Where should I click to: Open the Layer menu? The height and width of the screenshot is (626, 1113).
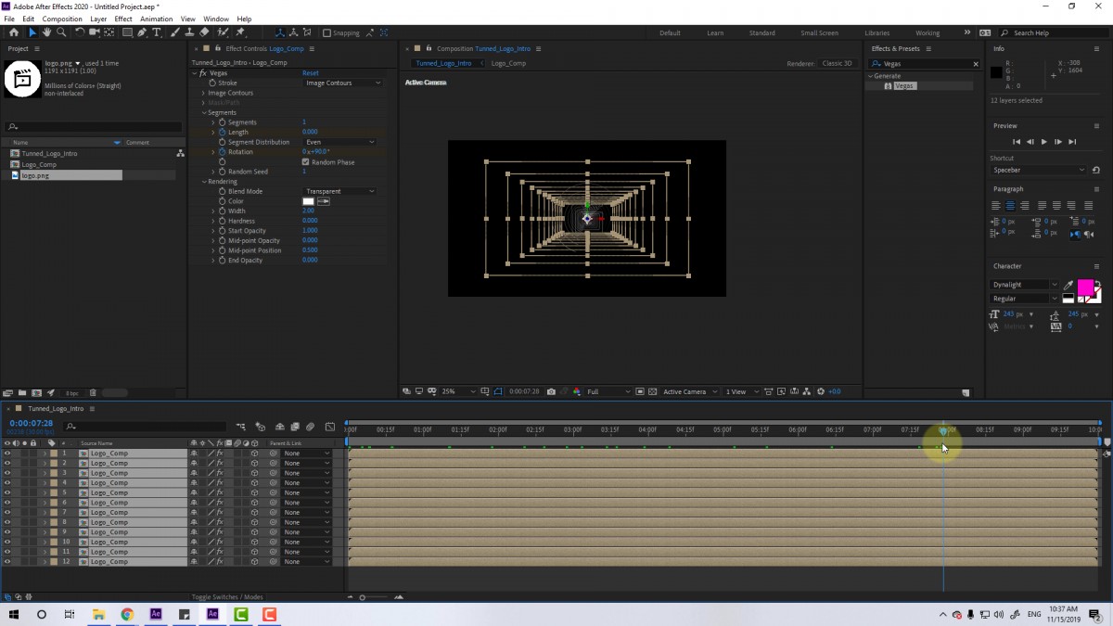click(98, 19)
